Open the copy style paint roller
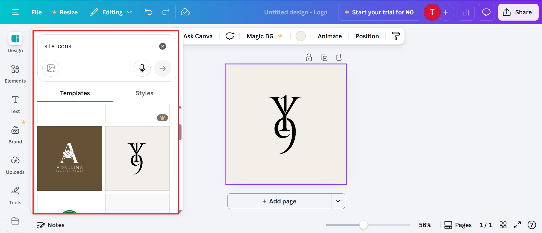Screen dimensions: 542x233 coord(396,36)
